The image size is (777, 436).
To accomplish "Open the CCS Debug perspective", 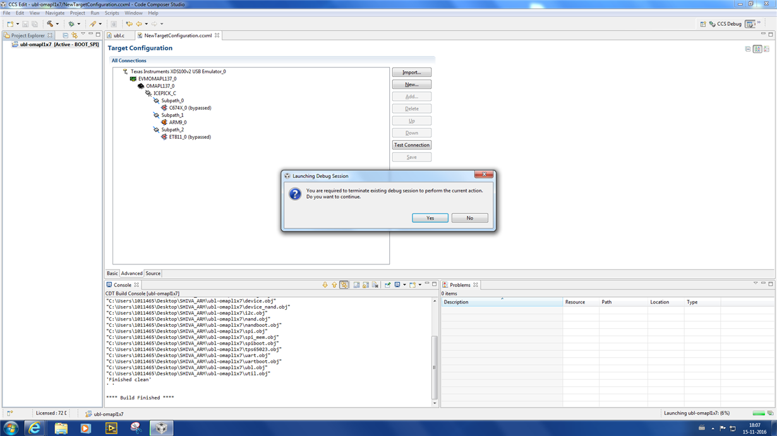I will 725,24.
